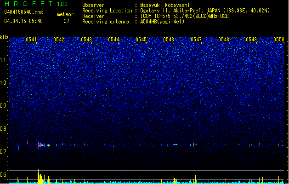Viewport: 289px width, 184px height.
Task: Click the bright meteor echo after 0541
Action: pyautogui.click(x=41, y=145)
